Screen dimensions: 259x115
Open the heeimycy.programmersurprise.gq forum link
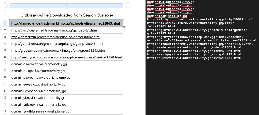(x=66, y=57)
